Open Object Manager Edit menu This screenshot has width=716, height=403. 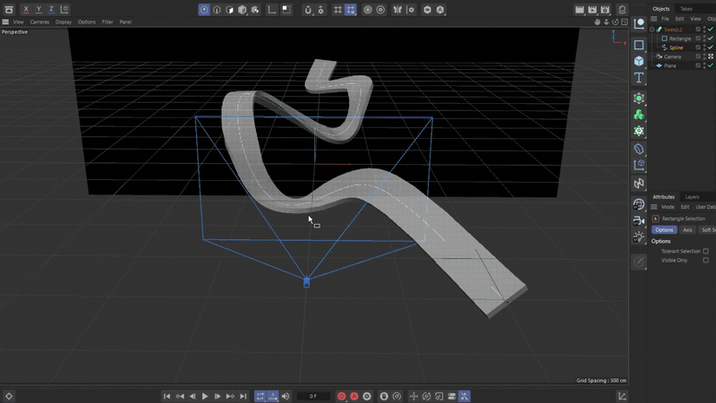point(679,19)
